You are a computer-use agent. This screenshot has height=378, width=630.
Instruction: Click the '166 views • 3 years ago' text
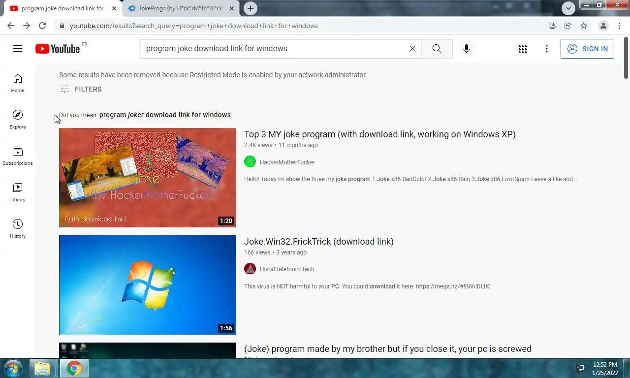(275, 252)
